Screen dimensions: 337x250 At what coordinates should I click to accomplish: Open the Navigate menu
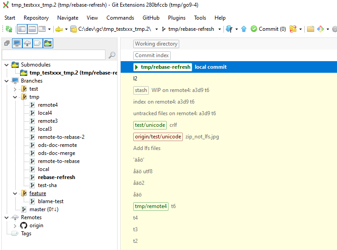[x=67, y=18]
